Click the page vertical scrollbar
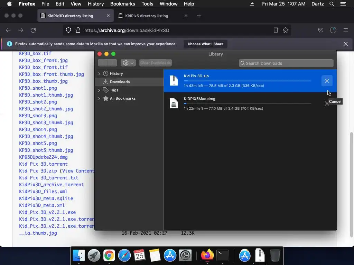The width and height of the screenshot is (354, 265). click(x=352, y=185)
